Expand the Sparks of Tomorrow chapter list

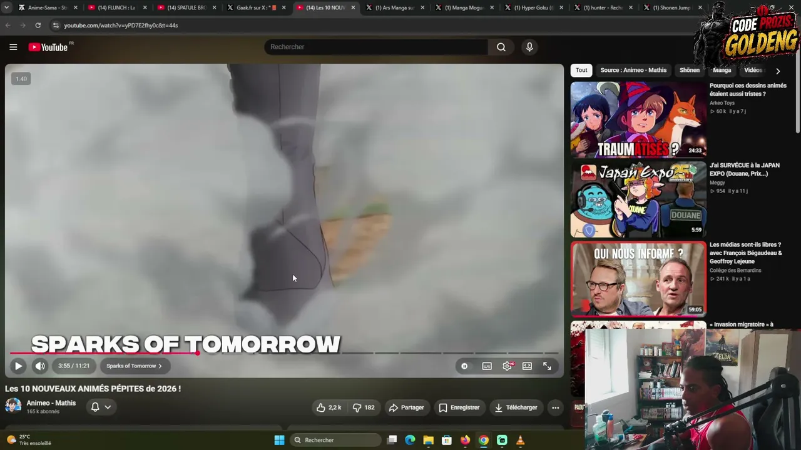tap(134, 366)
